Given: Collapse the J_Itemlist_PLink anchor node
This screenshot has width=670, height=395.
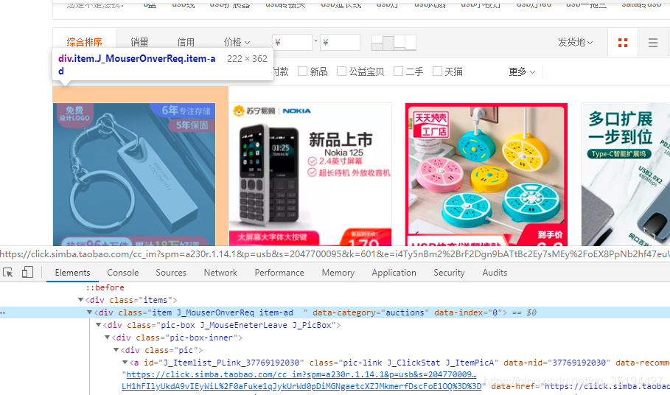Looking at the screenshot, I should pyautogui.click(x=125, y=362).
